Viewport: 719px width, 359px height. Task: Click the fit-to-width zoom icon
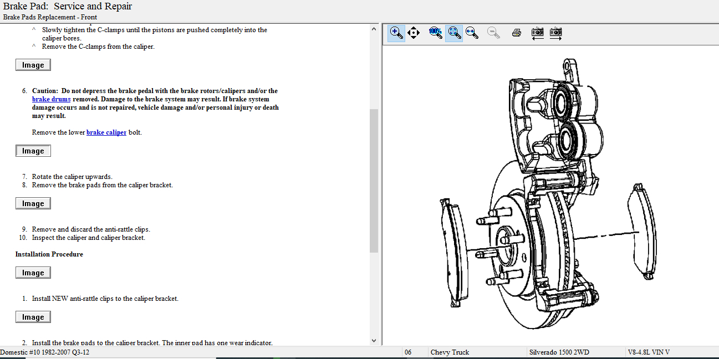tap(472, 33)
